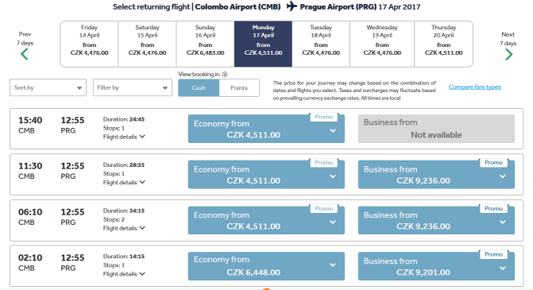This screenshot has height=290, width=533.
Task: Expand Flight details for the 15:40 flight
Action: (x=124, y=137)
